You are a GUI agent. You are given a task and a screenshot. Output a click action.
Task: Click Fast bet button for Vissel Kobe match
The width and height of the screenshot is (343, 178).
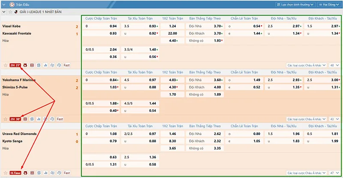66,65
